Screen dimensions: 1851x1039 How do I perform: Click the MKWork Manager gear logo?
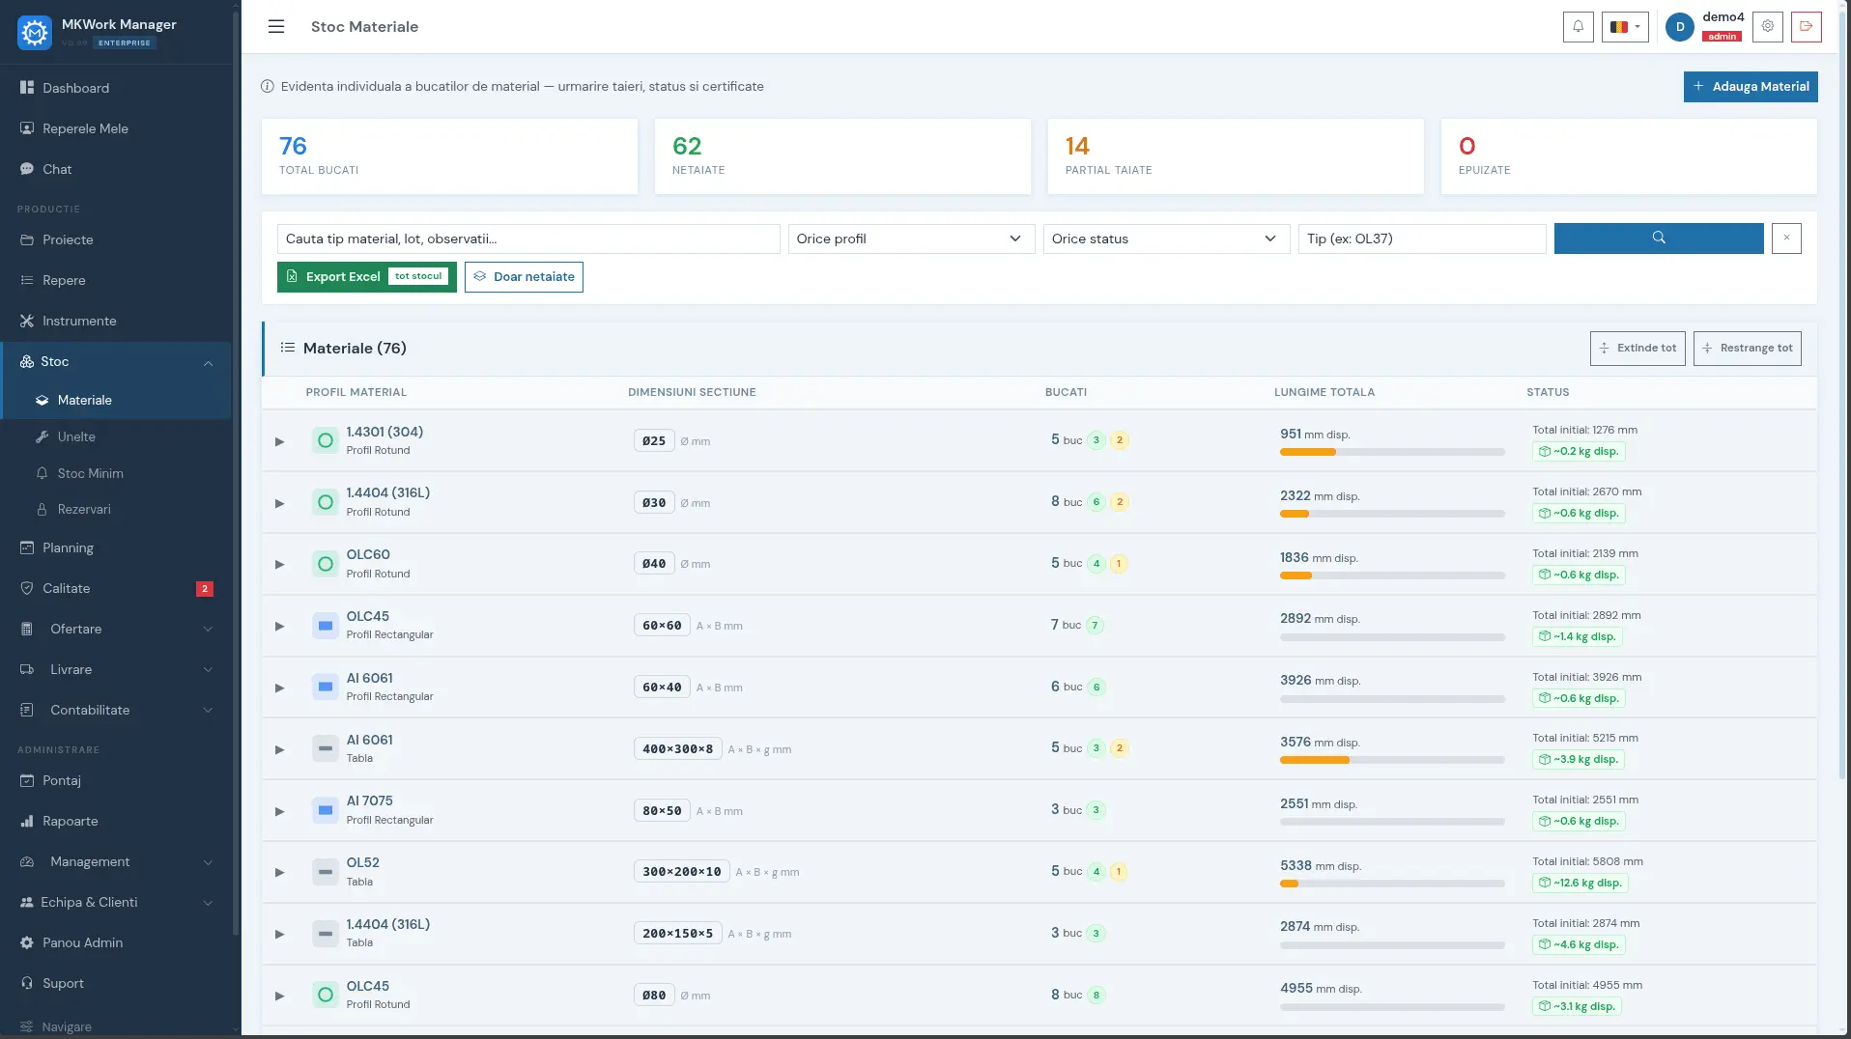[x=35, y=33]
